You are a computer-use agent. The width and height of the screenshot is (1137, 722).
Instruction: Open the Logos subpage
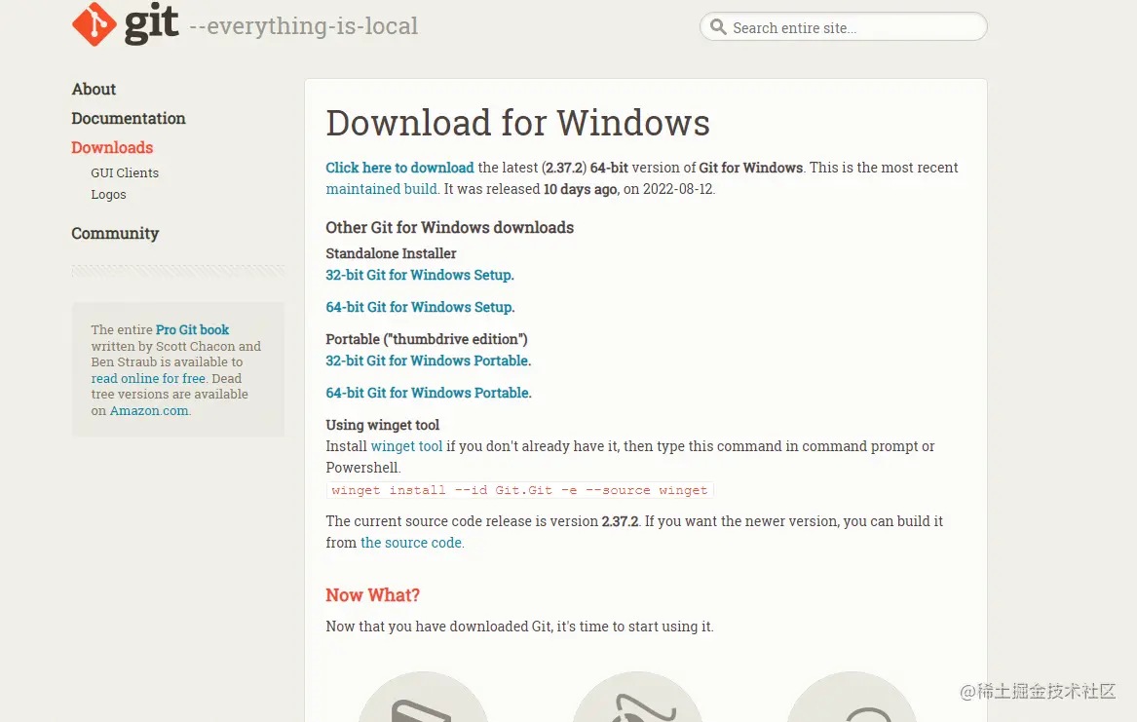pos(109,194)
